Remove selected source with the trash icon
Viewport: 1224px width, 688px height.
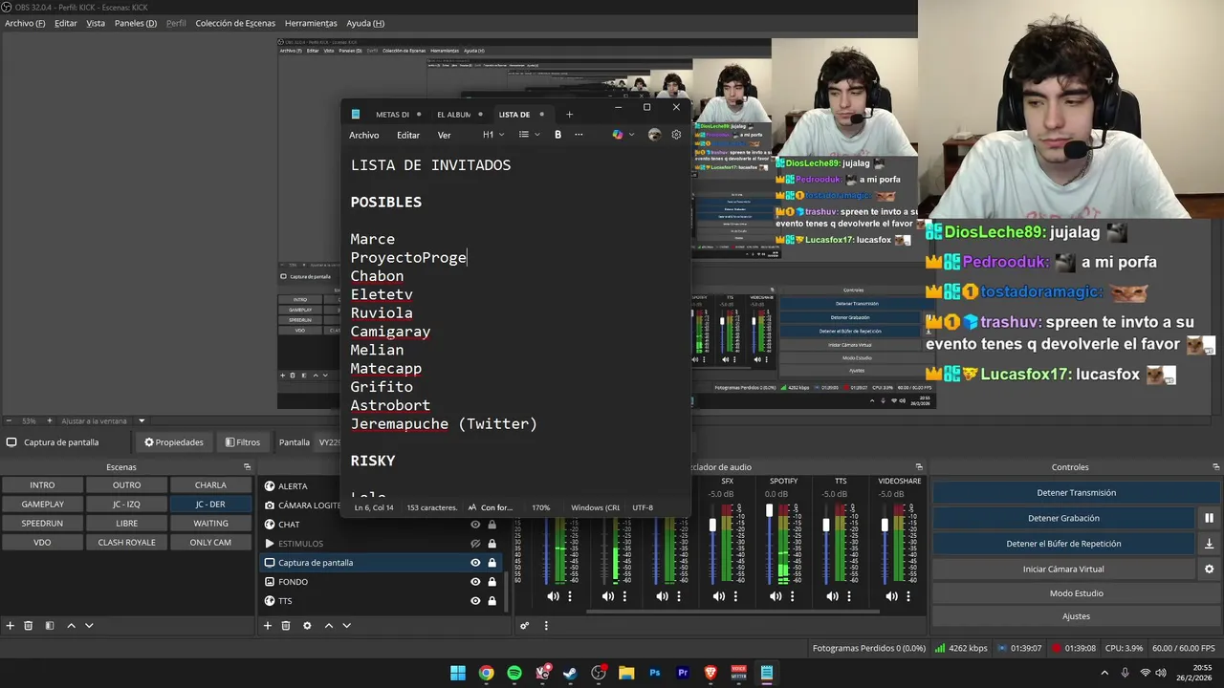coord(286,626)
